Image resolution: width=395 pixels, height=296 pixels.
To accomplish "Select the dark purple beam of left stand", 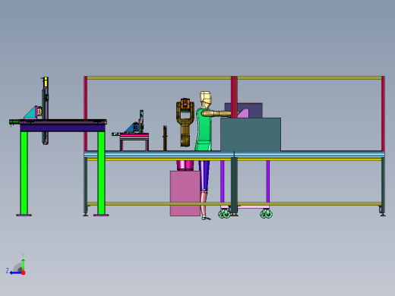I will 62,128.
